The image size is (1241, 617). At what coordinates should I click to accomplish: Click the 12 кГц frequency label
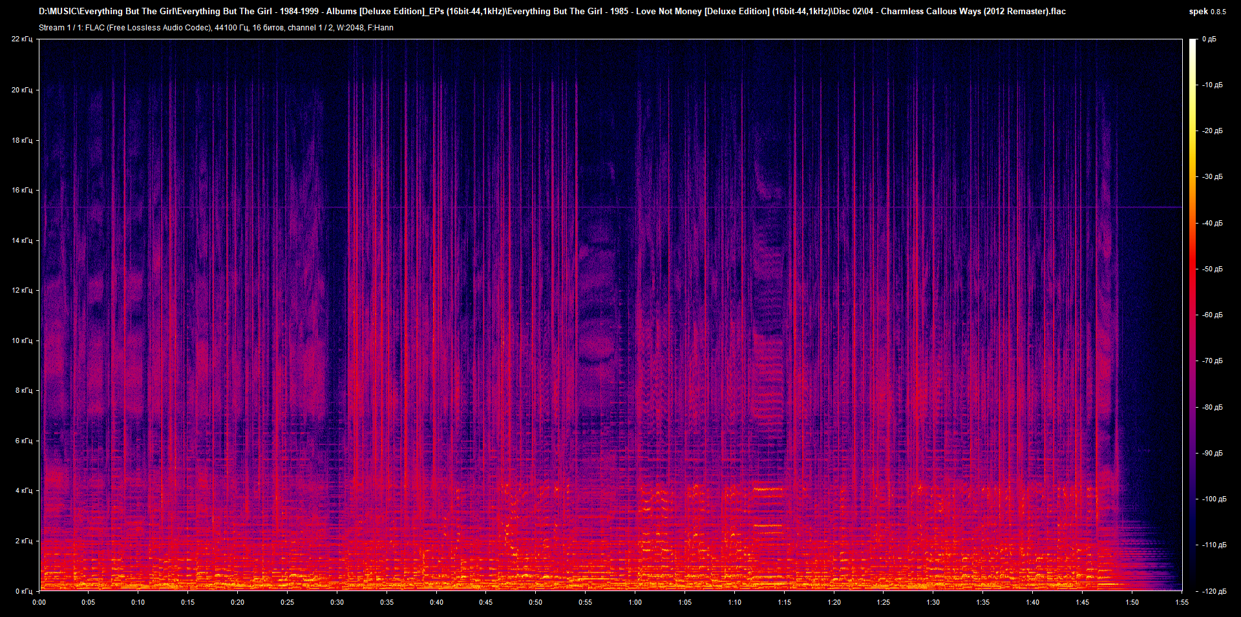point(22,290)
